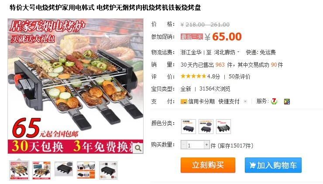Select the second color option swatch
Image resolution: width=323 pixels, height=184 pixels.
[x=206, y=127]
